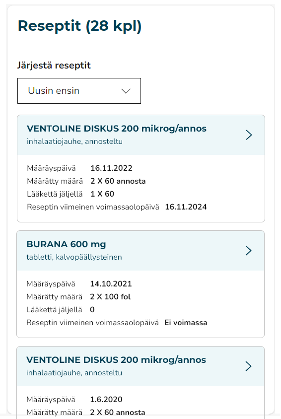Click the prescription date 14.10.2021
The height and width of the screenshot is (419, 281).
click(x=111, y=284)
